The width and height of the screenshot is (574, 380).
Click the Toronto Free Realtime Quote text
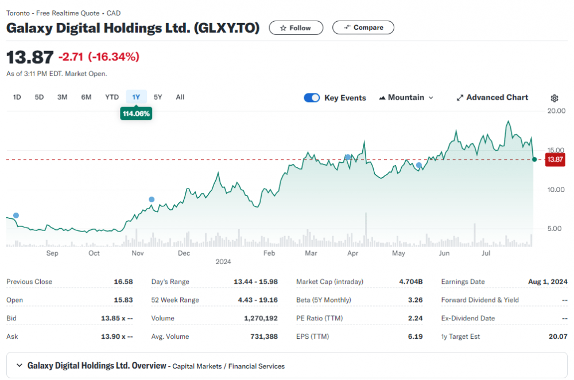(x=63, y=13)
